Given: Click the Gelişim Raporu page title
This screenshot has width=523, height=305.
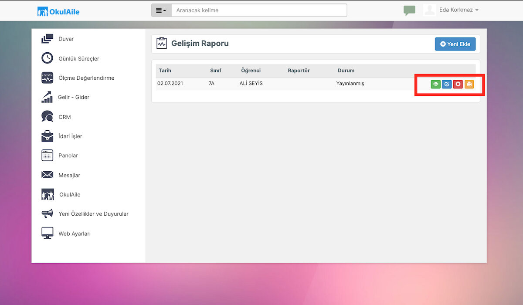Looking at the screenshot, I should (200, 44).
